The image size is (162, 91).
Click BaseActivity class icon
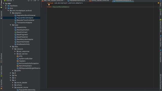pyautogui.click(x=15, y=28)
